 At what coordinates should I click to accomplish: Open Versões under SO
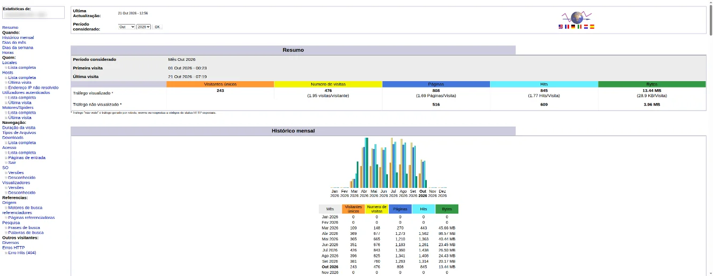[16, 172]
